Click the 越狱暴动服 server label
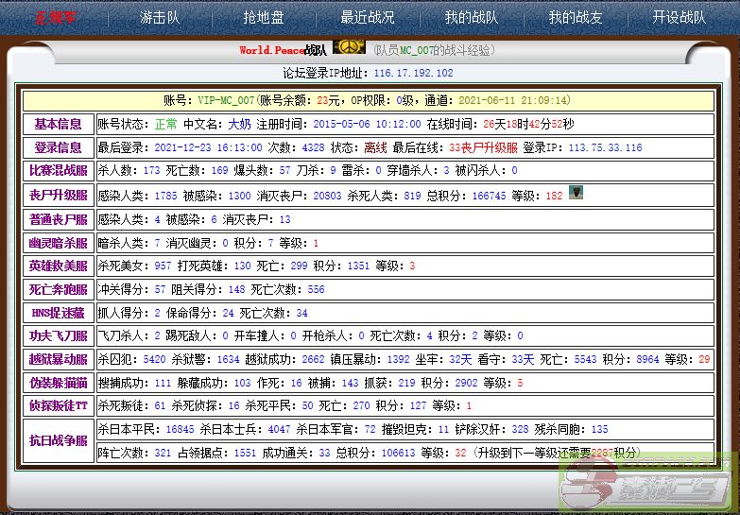The height and width of the screenshot is (515, 740). coord(58,359)
